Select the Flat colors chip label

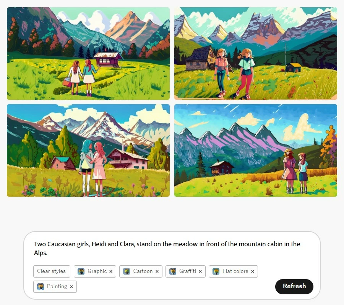click(x=235, y=271)
